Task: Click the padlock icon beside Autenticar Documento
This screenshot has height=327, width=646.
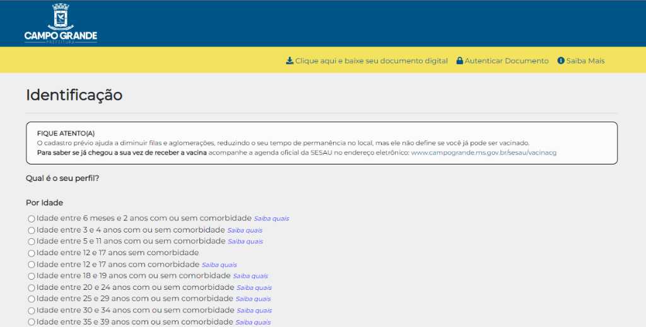Action: click(x=460, y=61)
